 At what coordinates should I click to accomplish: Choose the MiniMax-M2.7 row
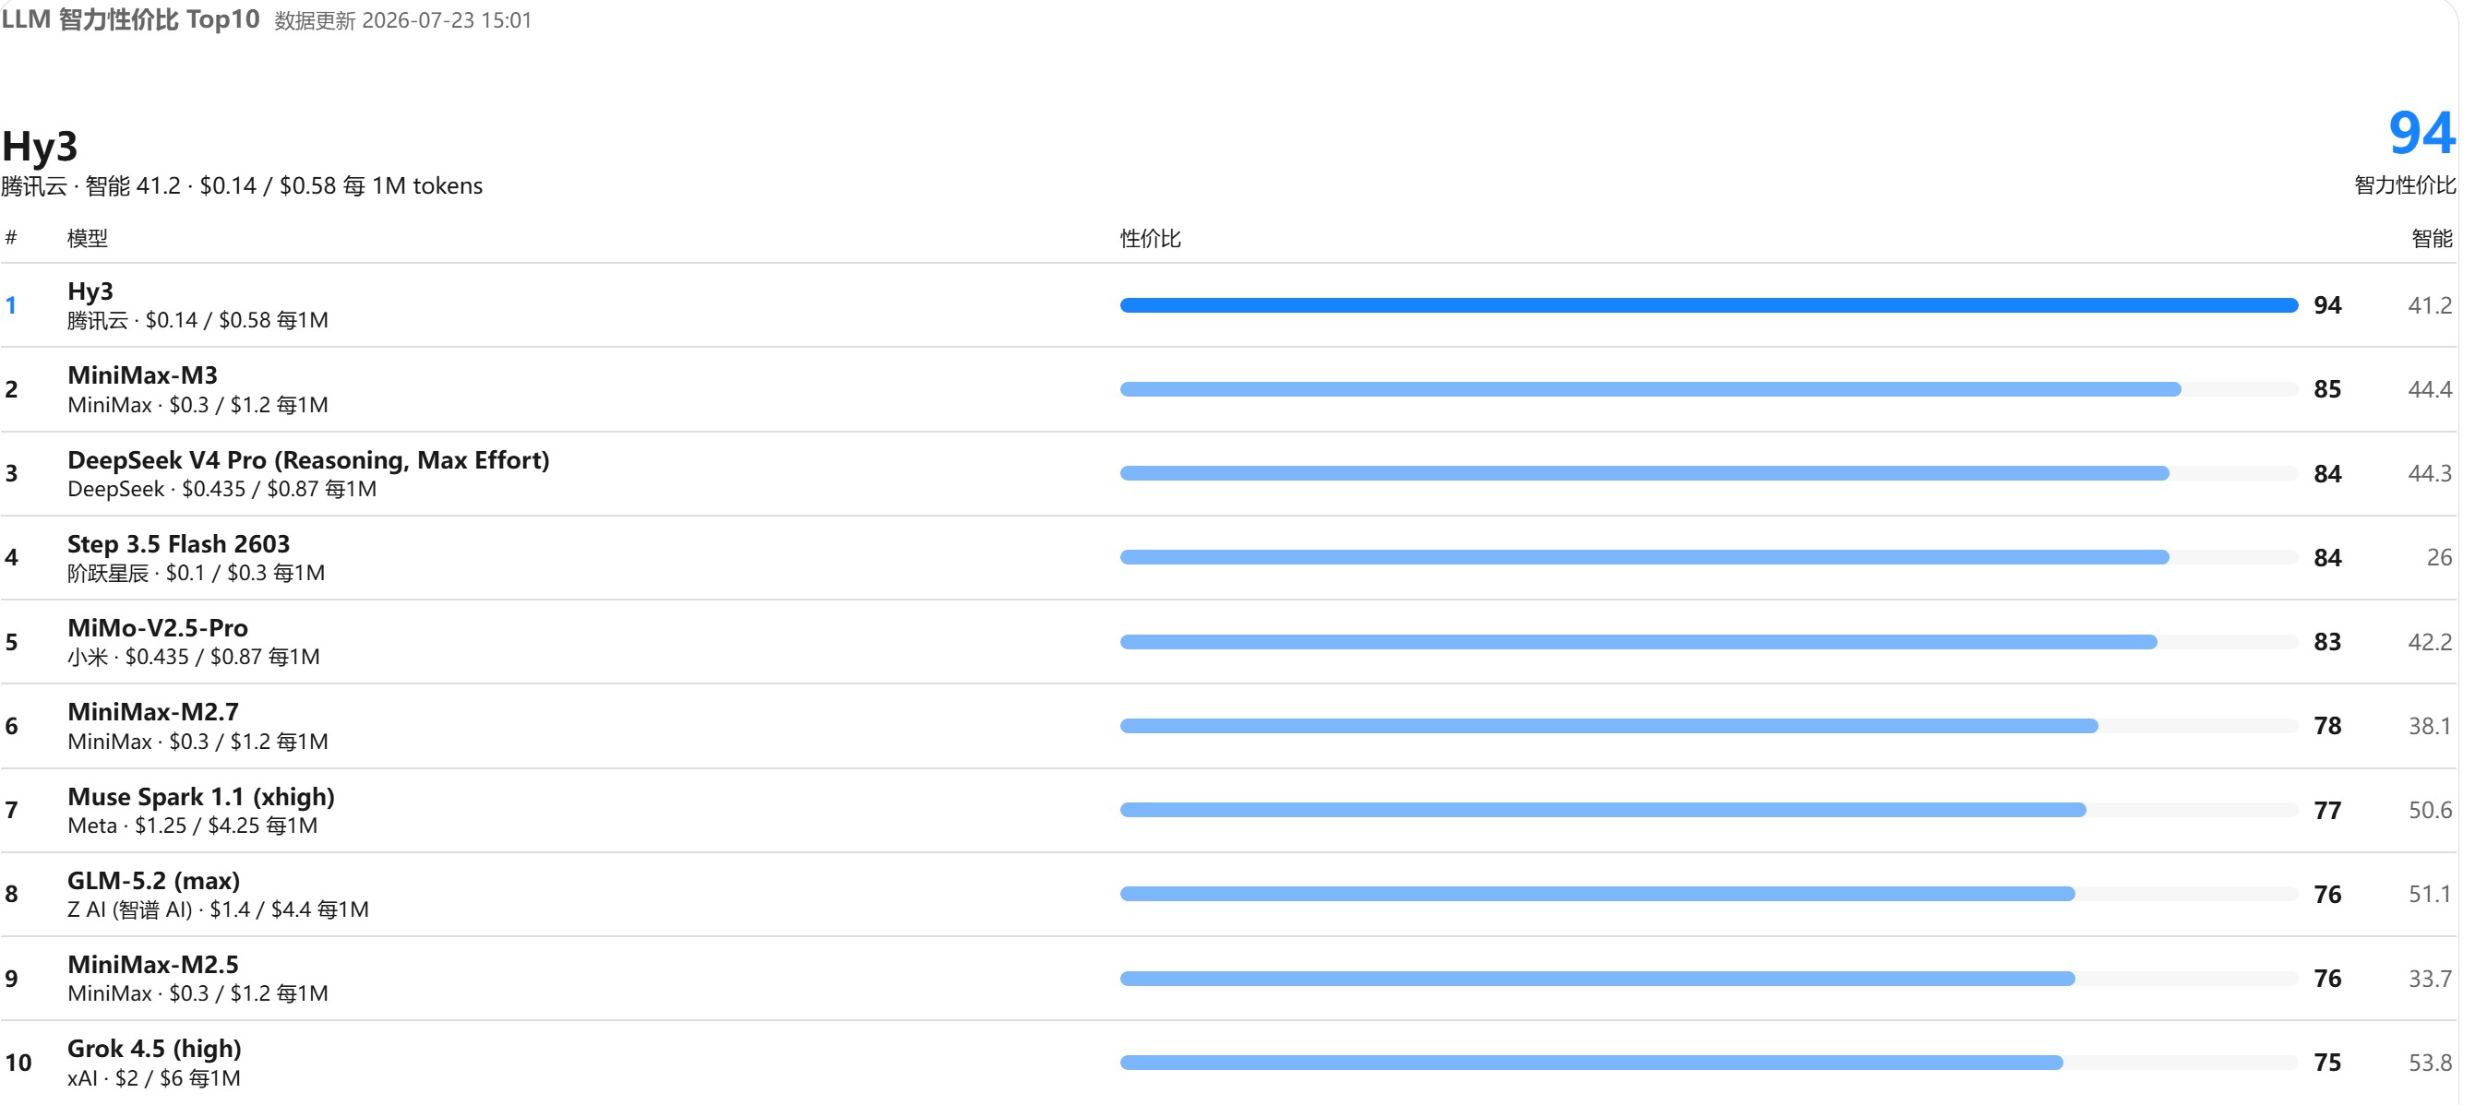coord(1228,726)
